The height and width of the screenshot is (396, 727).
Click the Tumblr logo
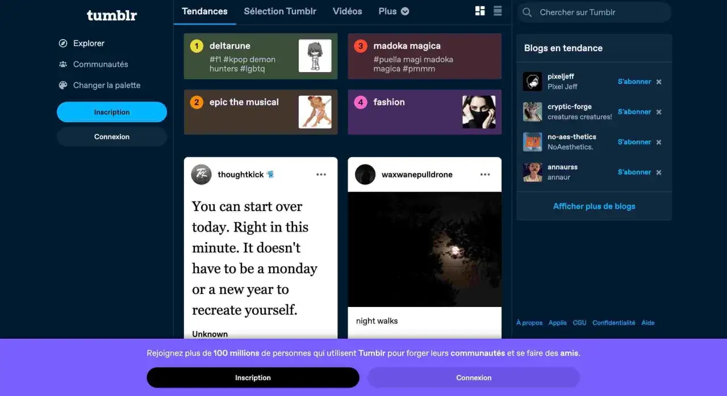point(112,15)
